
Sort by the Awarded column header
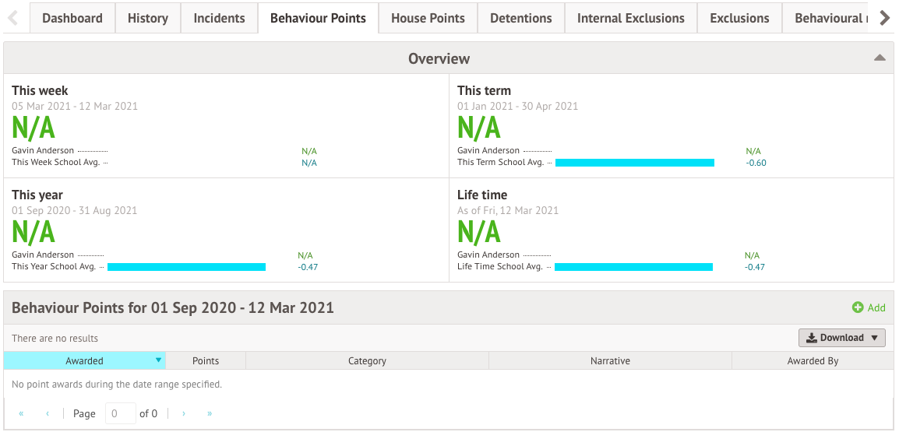[x=84, y=361]
